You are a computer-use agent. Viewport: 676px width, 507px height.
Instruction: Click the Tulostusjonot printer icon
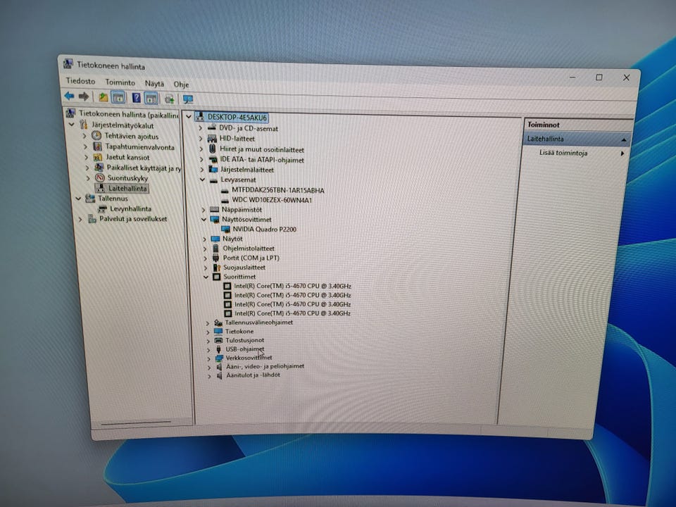(x=218, y=340)
